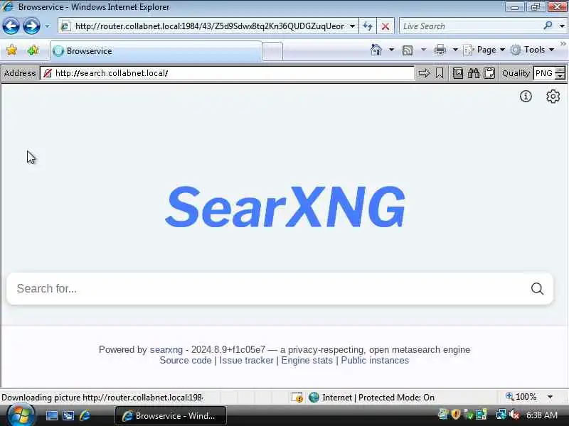Select the Browservice tab

(x=156, y=51)
